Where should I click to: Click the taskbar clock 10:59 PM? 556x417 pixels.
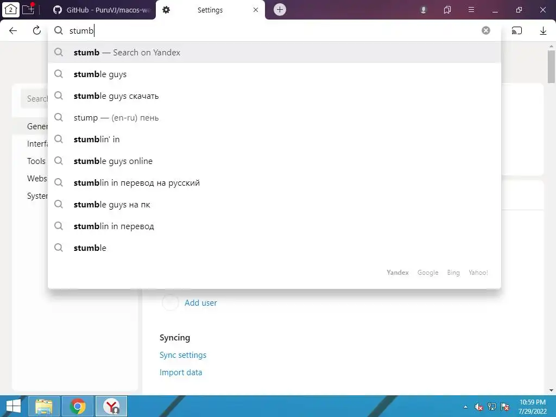(533, 407)
